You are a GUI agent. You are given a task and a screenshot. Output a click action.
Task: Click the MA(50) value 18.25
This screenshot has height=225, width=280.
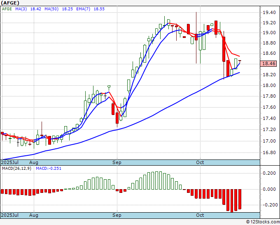(67, 9)
